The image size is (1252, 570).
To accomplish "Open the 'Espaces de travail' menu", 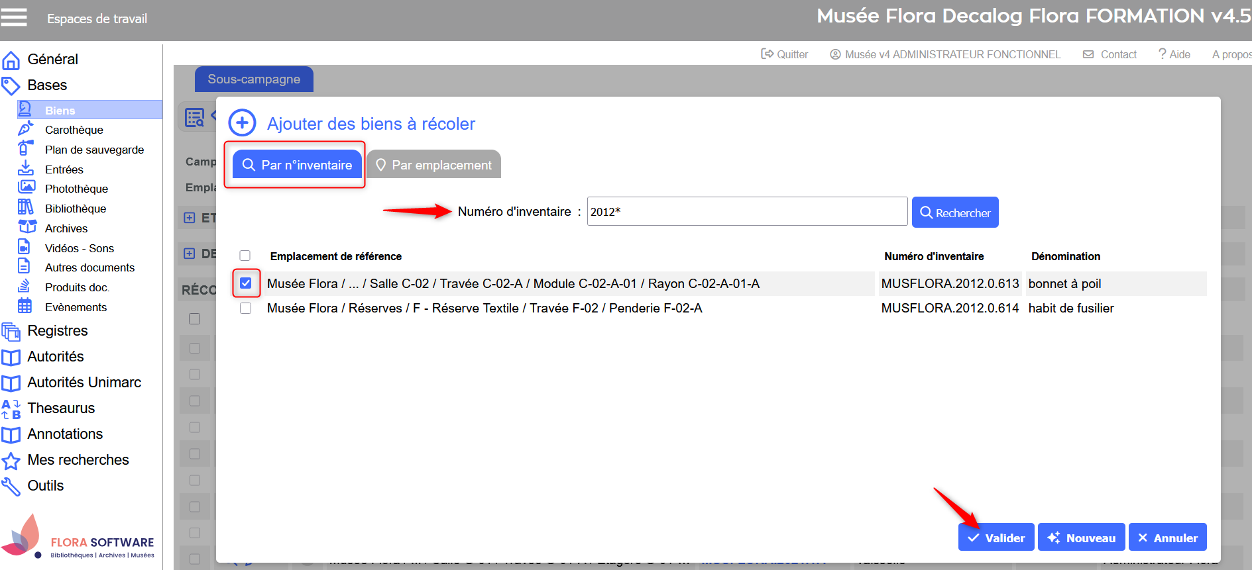I will click(x=97, y=19).
